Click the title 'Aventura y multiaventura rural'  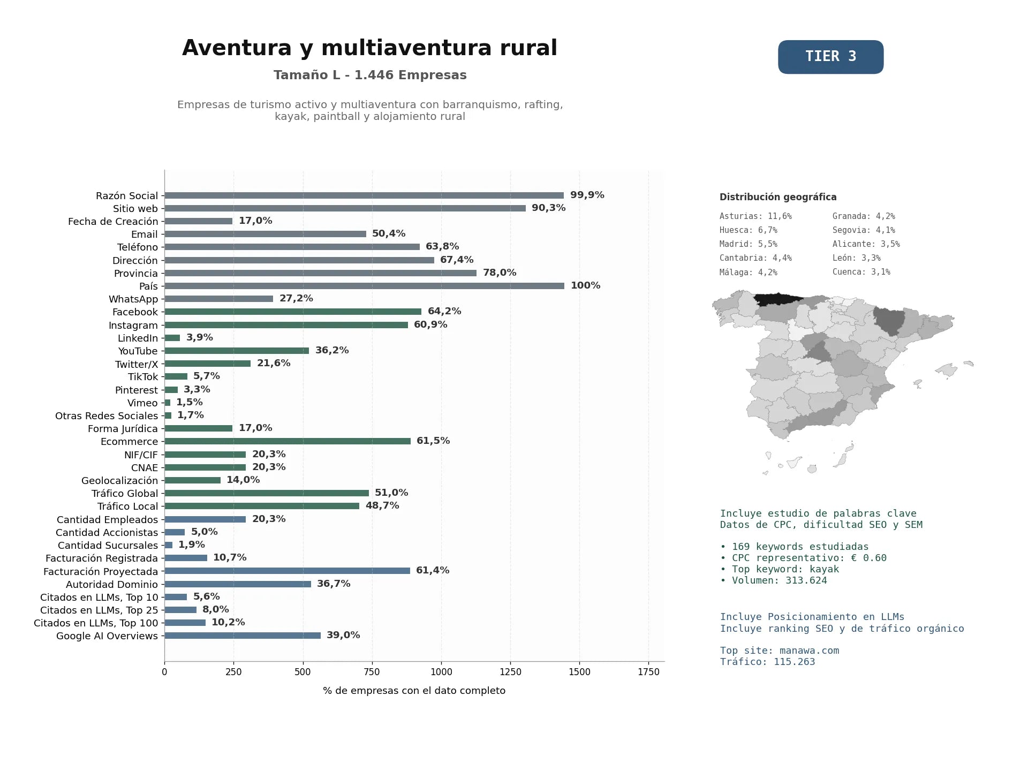[x=369, y=48]
